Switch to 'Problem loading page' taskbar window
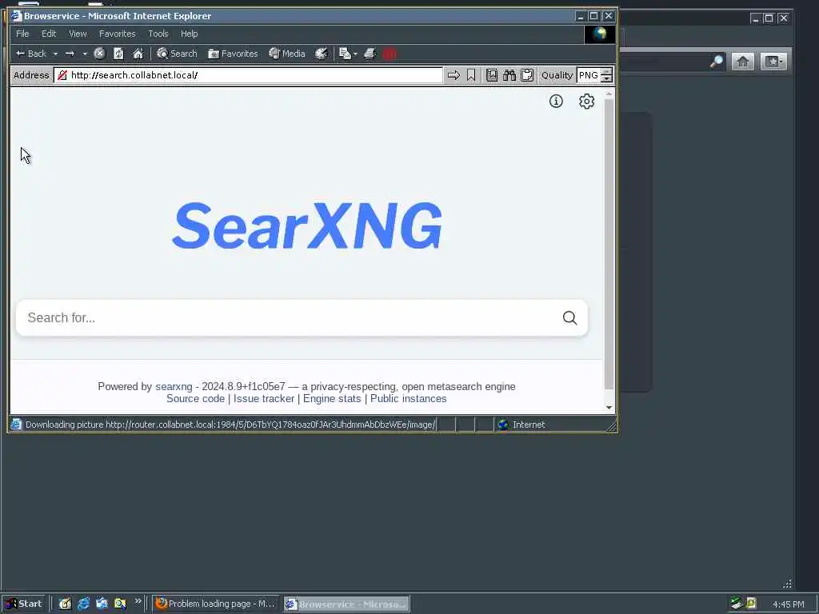 (x=216, y=604)
